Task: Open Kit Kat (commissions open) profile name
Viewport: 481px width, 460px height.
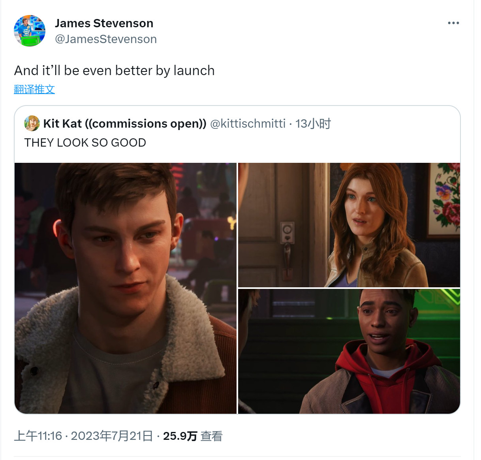Action: click(125, 124)
